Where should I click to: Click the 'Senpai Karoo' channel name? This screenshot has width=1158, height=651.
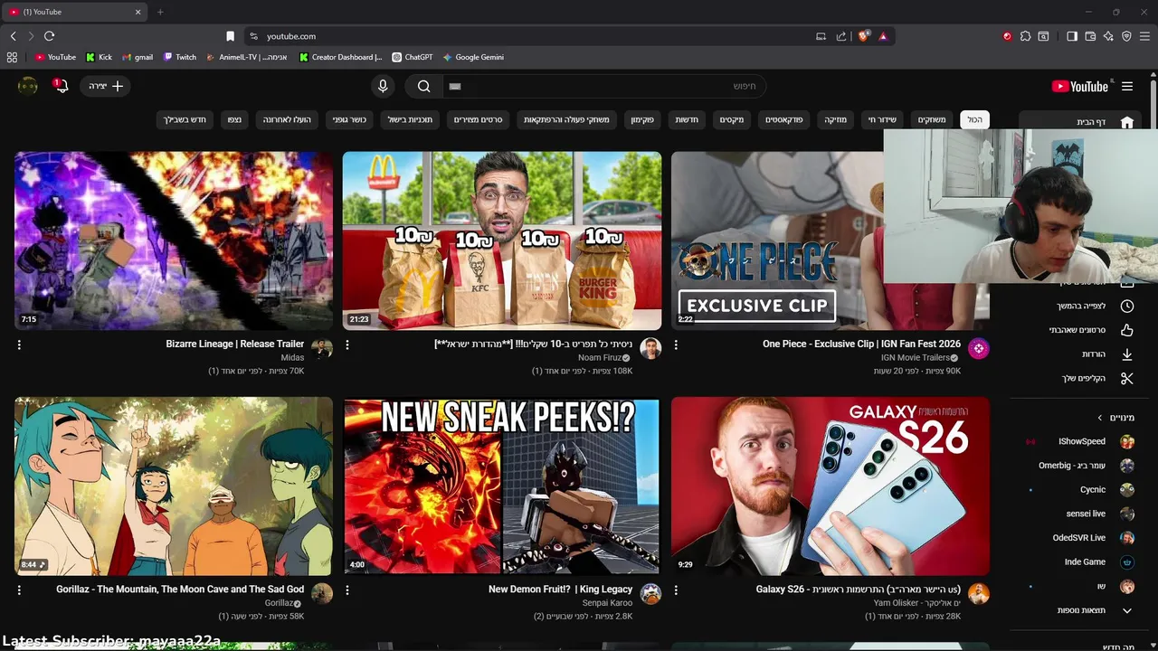[x=608, y=603]
